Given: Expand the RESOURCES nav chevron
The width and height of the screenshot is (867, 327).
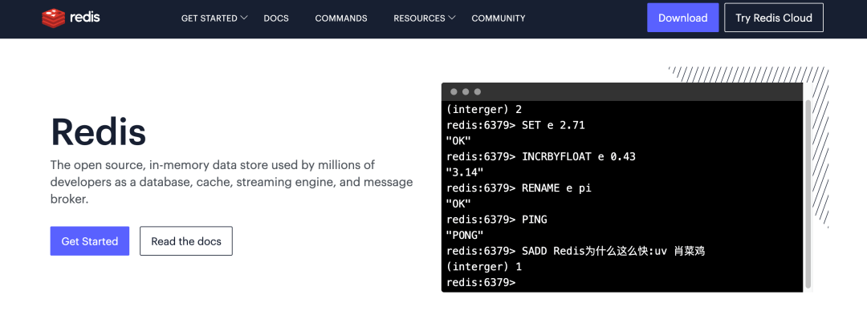Looking at the screenshot, I should pos(452,18).
